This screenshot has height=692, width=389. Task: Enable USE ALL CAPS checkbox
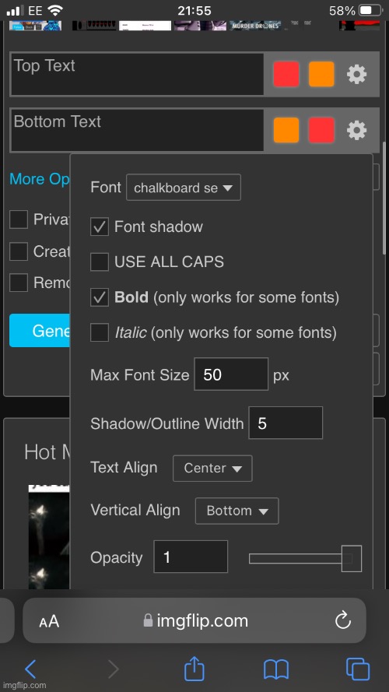point(100,262)
